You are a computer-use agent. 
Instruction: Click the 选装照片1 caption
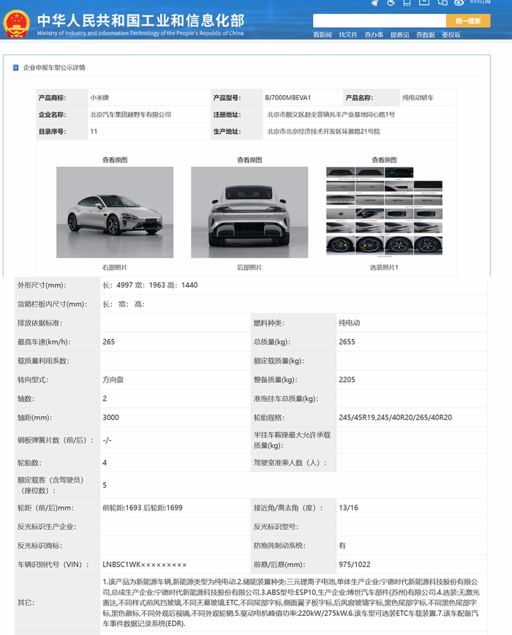[384, 267]
